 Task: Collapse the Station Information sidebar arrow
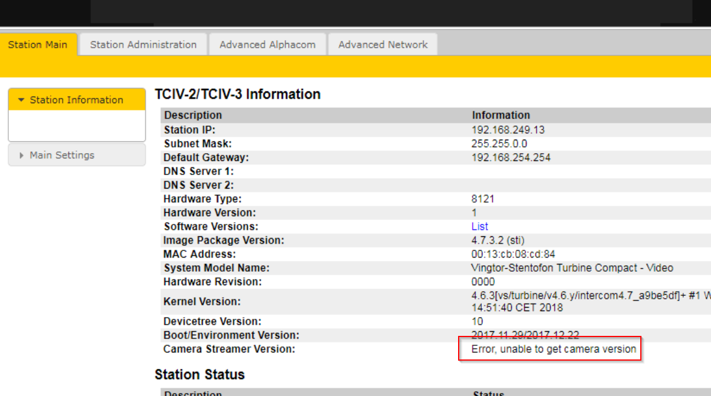coord(22,100)
